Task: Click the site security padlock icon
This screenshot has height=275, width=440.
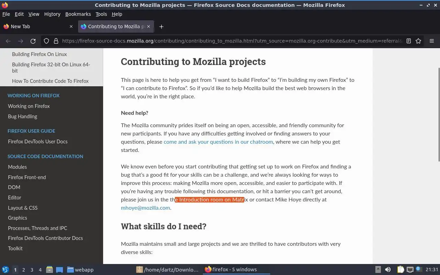Action: (56, 41)
